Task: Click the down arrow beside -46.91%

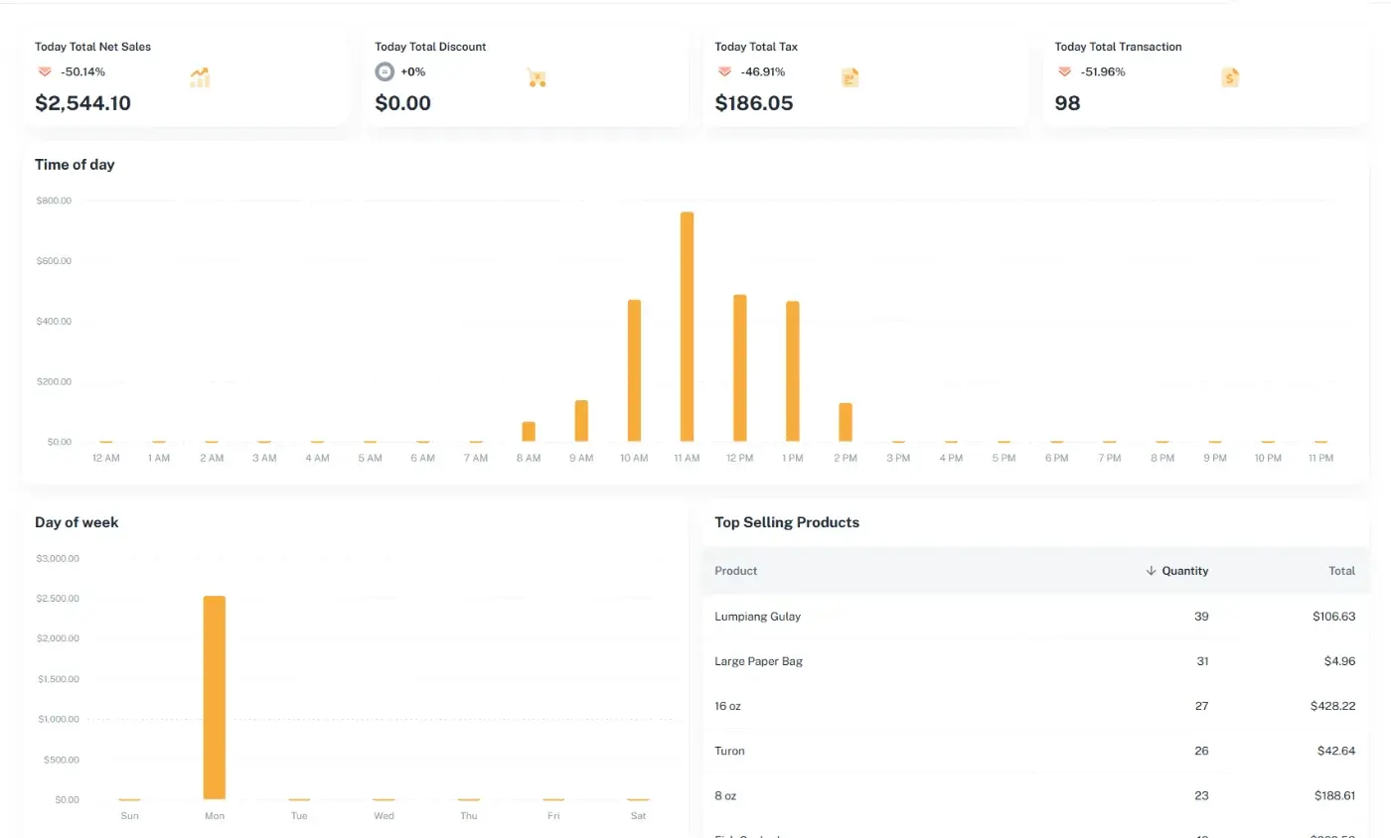Action: [724, 71]
